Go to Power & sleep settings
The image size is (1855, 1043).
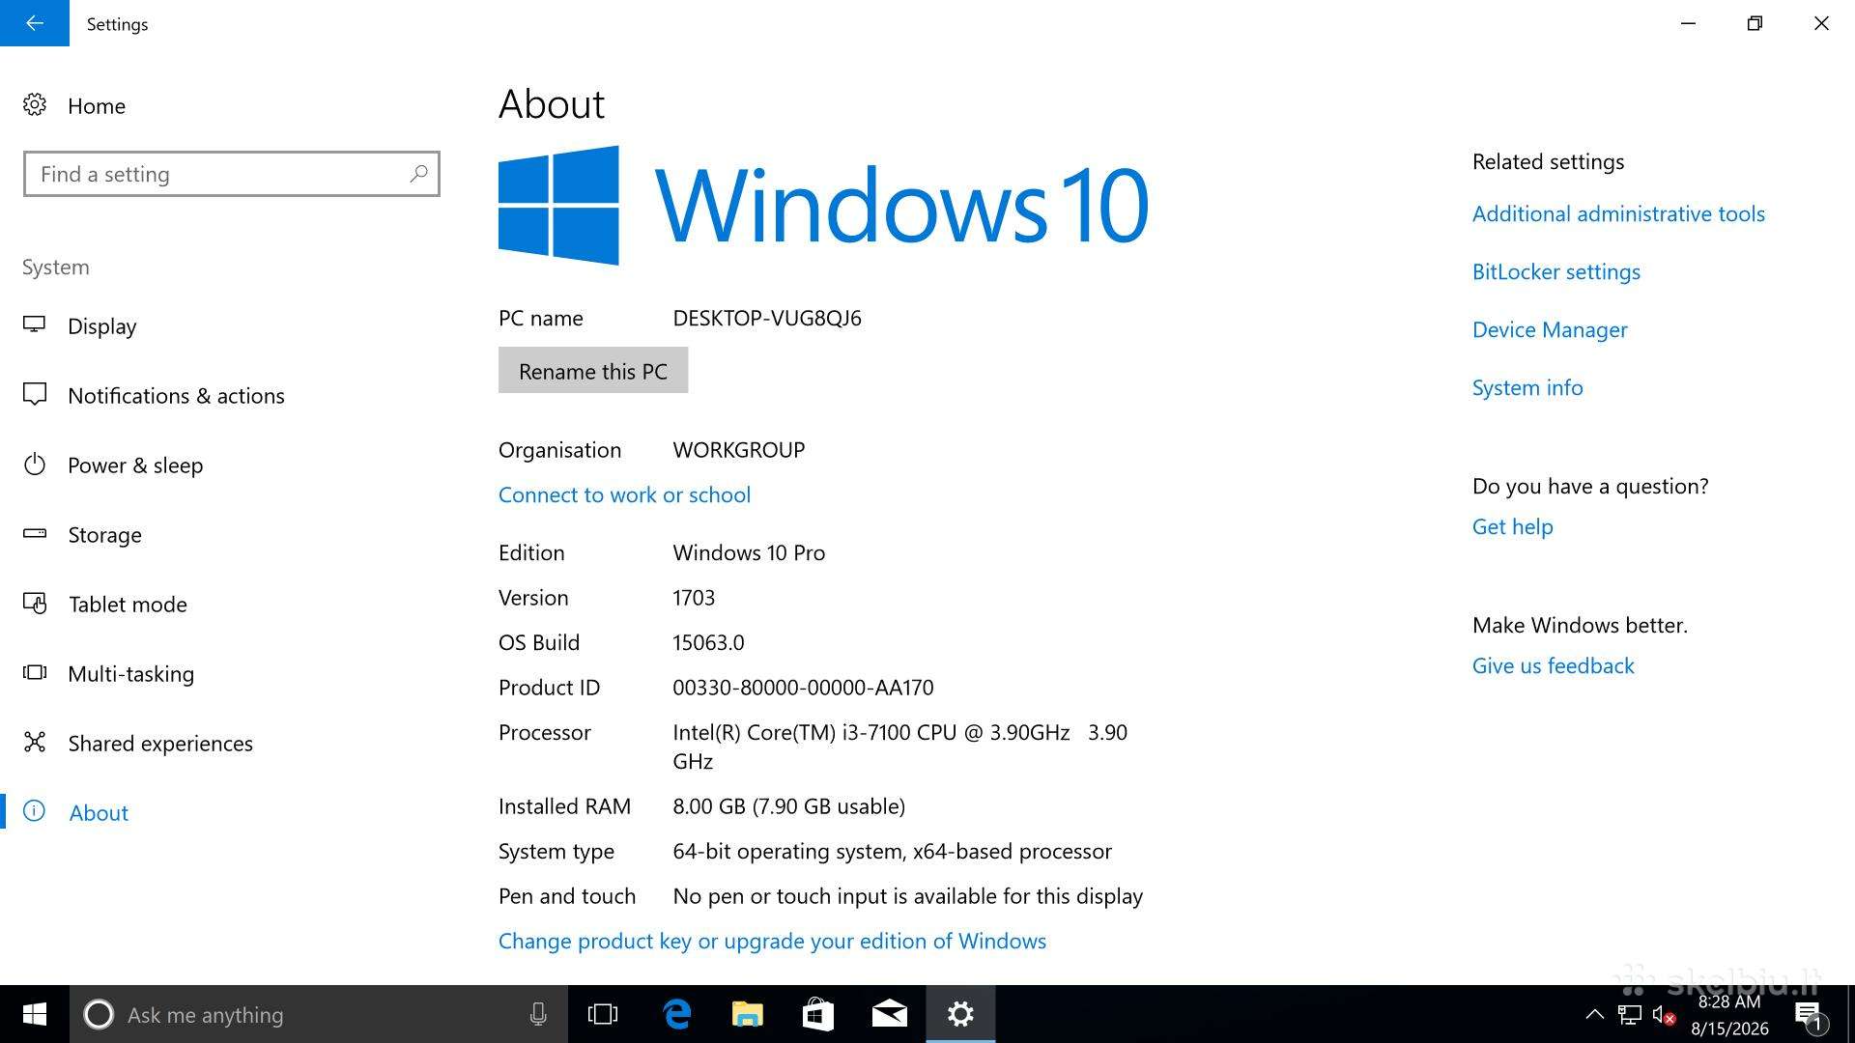click(135, 465)
